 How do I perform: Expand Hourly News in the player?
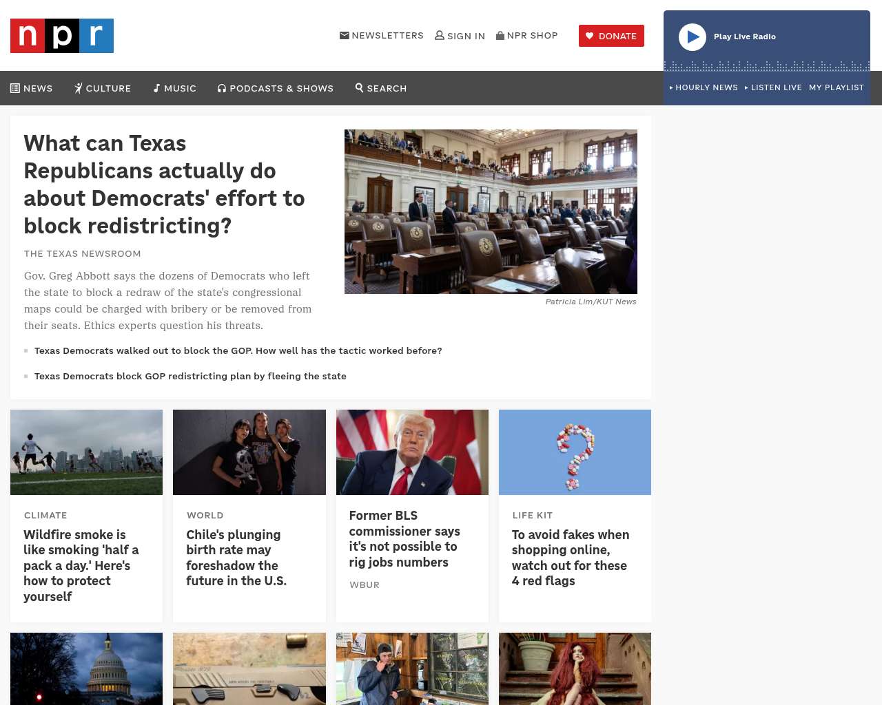point(704,87)
